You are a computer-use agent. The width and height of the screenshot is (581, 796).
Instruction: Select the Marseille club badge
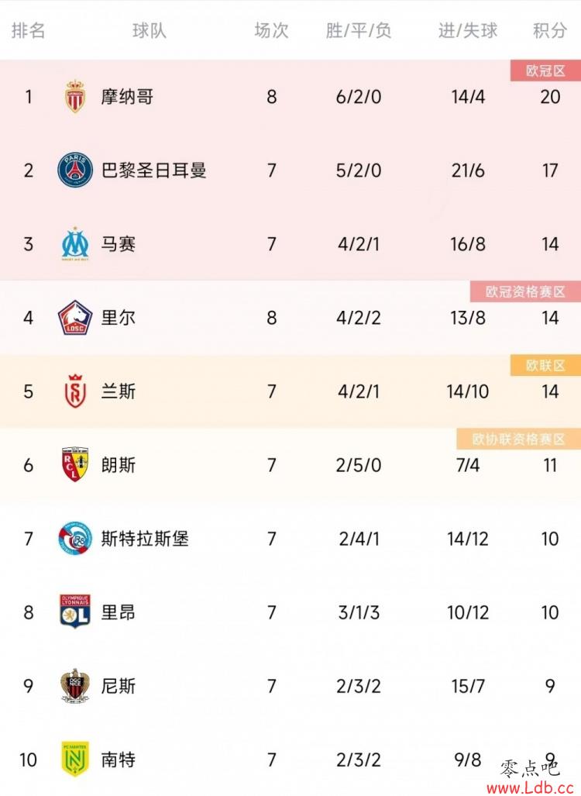[x=75, y=243]
